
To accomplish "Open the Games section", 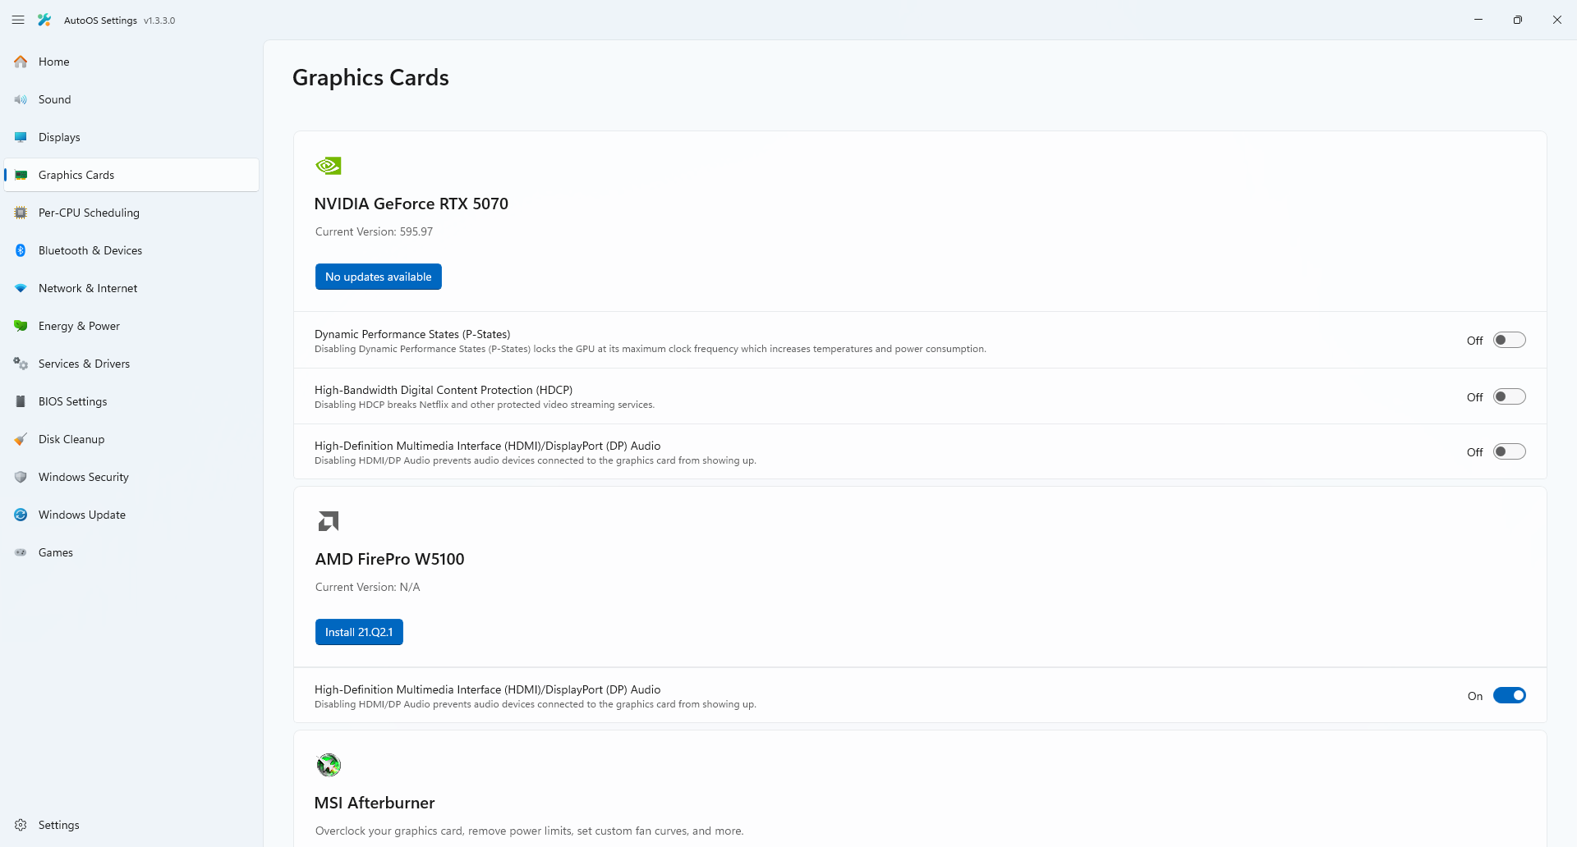I will point(131,552).
